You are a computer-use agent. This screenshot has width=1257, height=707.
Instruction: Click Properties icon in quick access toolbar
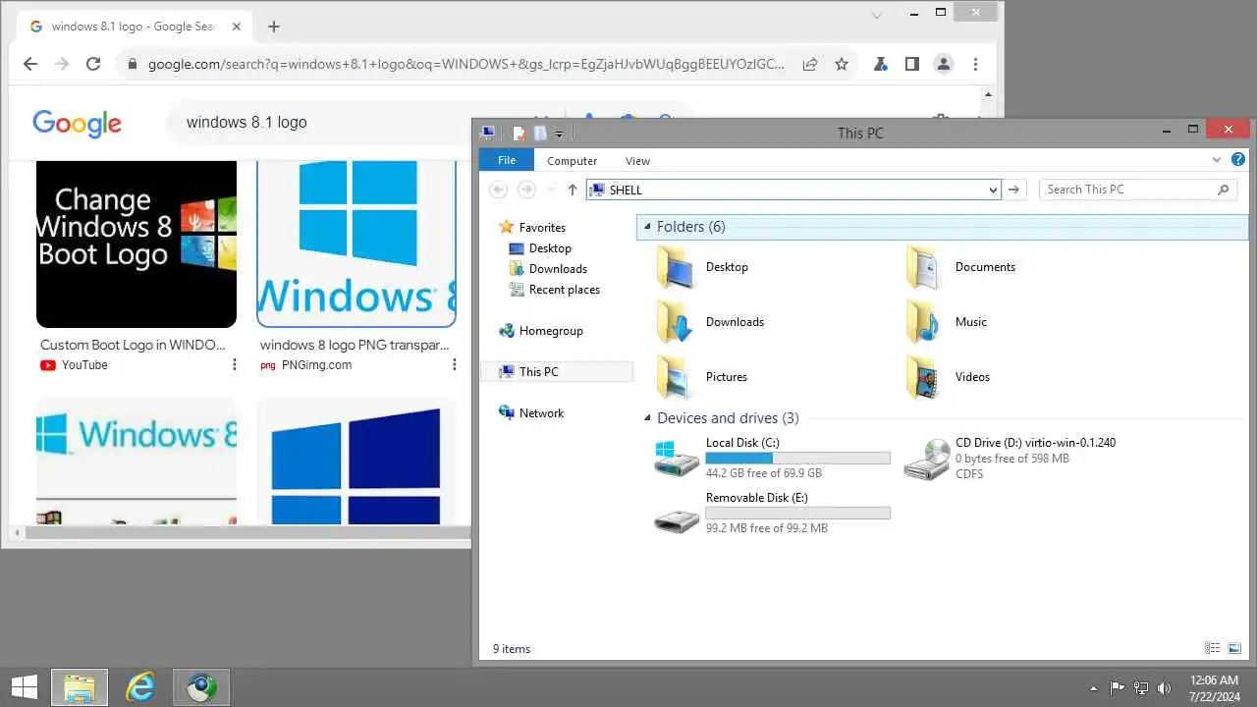click(x=519, y=134)
